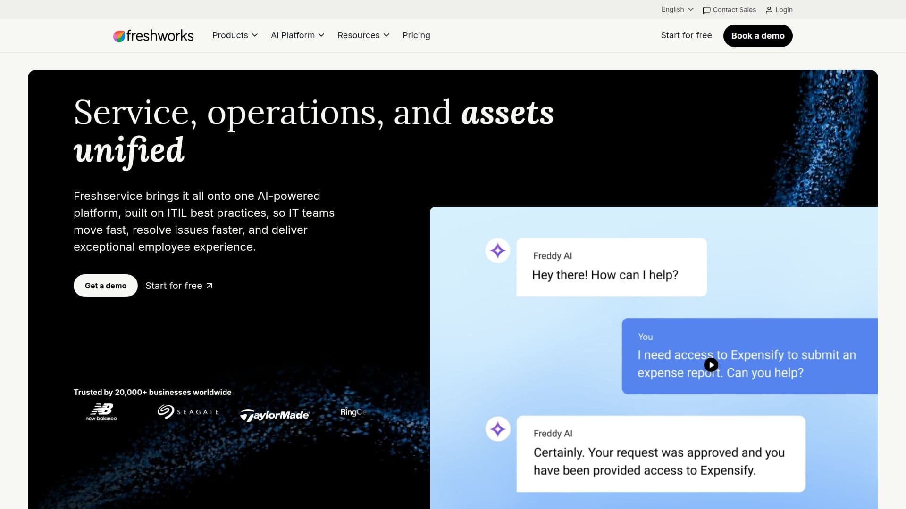Click the top Freddy AI sparkle avatar
Screen dimensions: 906x509
point(498,251)
